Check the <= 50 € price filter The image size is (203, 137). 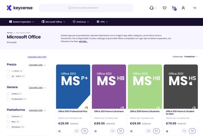click(8, 71)
